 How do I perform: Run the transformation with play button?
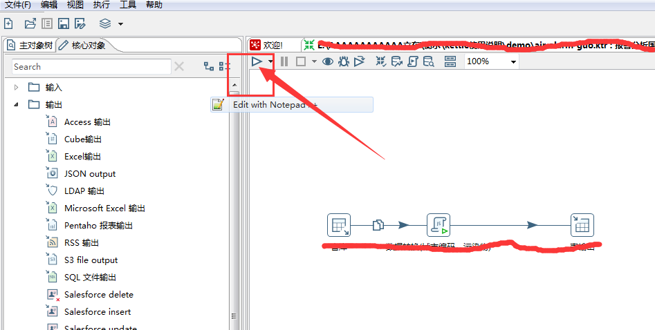[257, 61]
